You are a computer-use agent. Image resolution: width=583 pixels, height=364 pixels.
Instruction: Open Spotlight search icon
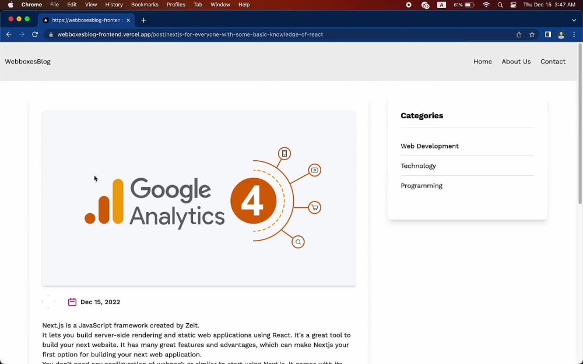(500, 5)
